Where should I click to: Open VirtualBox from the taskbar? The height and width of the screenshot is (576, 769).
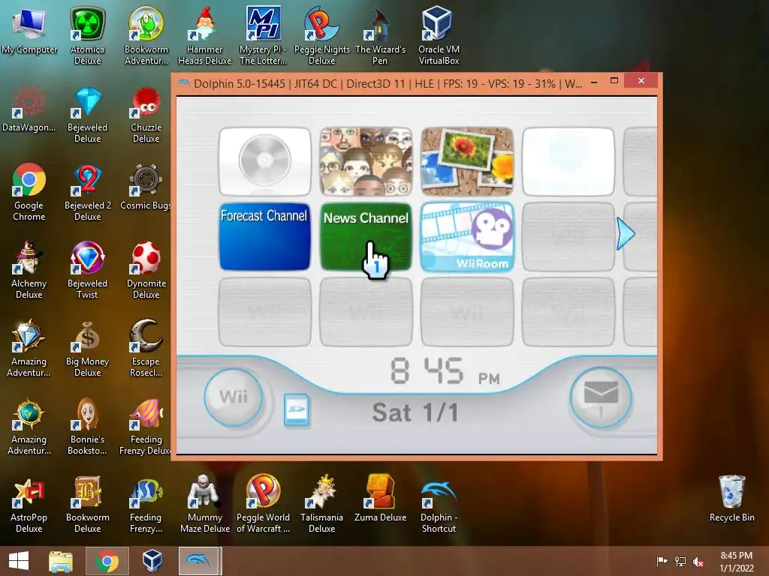point(152,561)
